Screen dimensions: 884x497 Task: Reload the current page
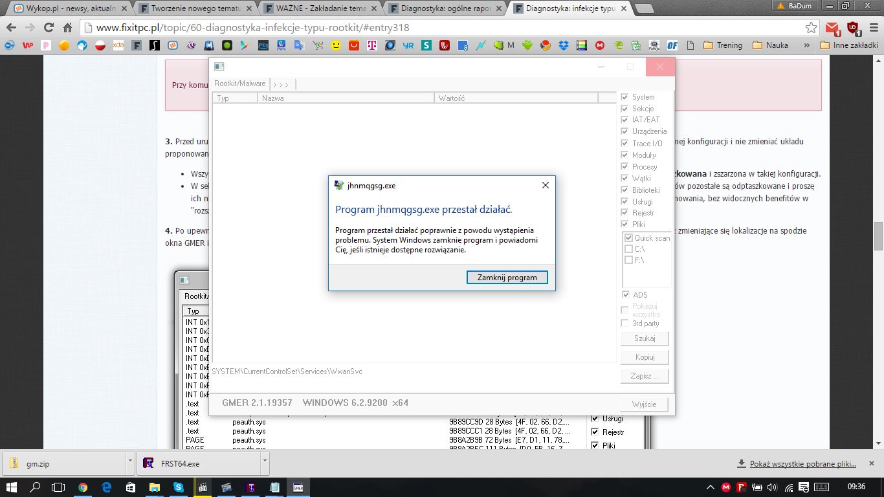tap(49, 28)
